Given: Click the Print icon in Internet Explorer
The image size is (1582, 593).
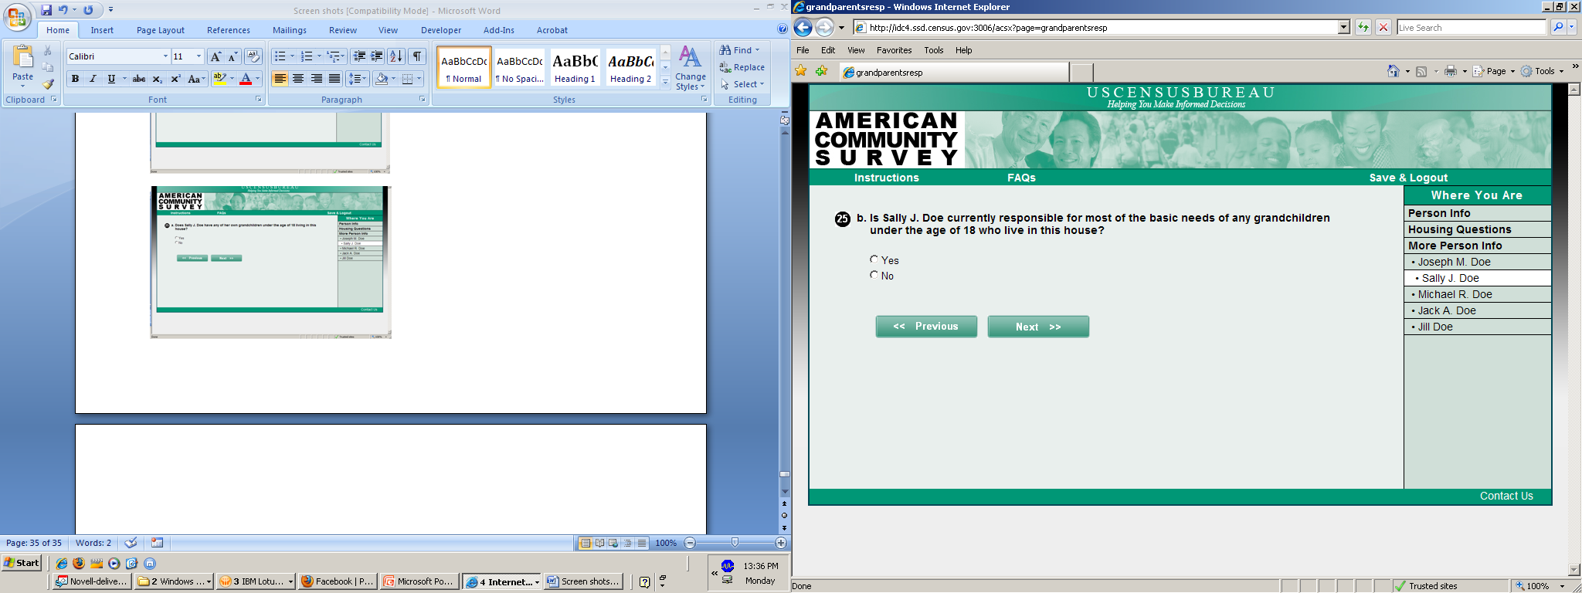Looking at the screenshot, I should 1451,71.
